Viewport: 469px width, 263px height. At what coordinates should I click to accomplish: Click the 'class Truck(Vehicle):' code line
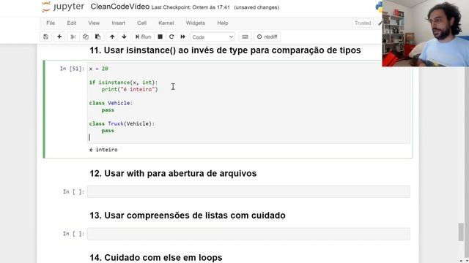click(122, 123)
